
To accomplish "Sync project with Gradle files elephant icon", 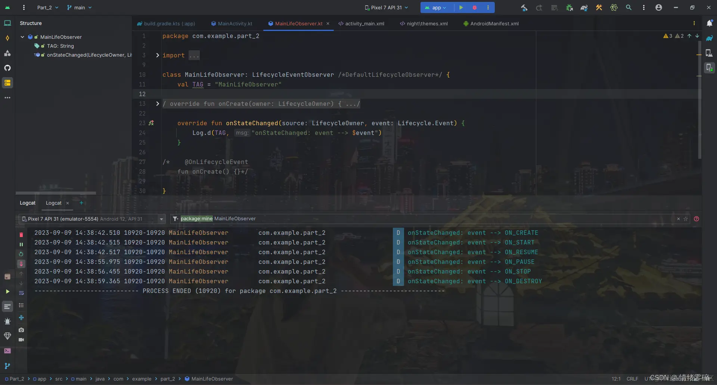I will (584, 7).
